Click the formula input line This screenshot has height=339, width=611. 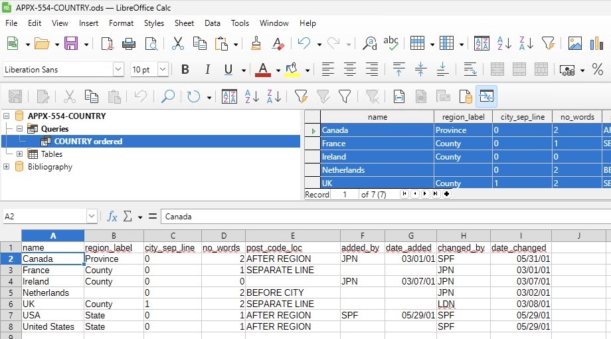(386, 216)
